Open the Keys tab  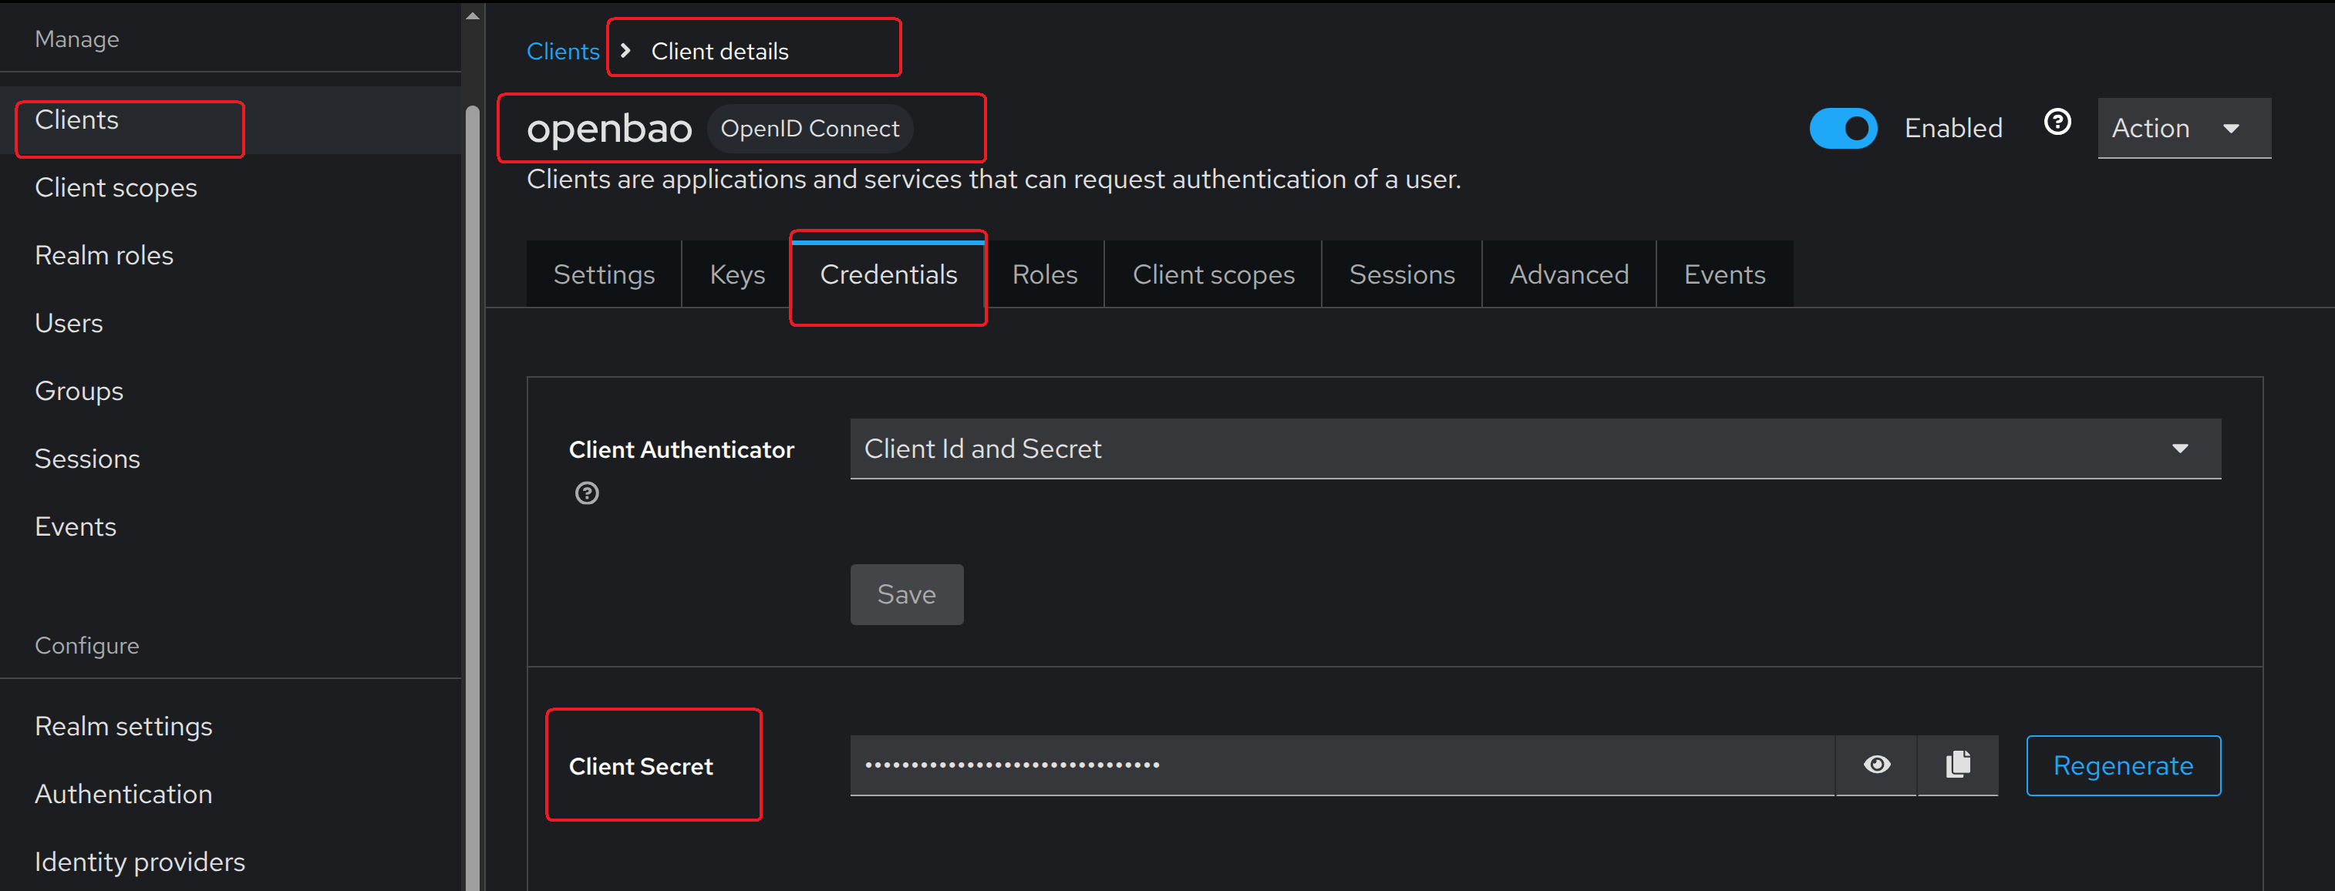pyautogui.click(x=736, y=274)
